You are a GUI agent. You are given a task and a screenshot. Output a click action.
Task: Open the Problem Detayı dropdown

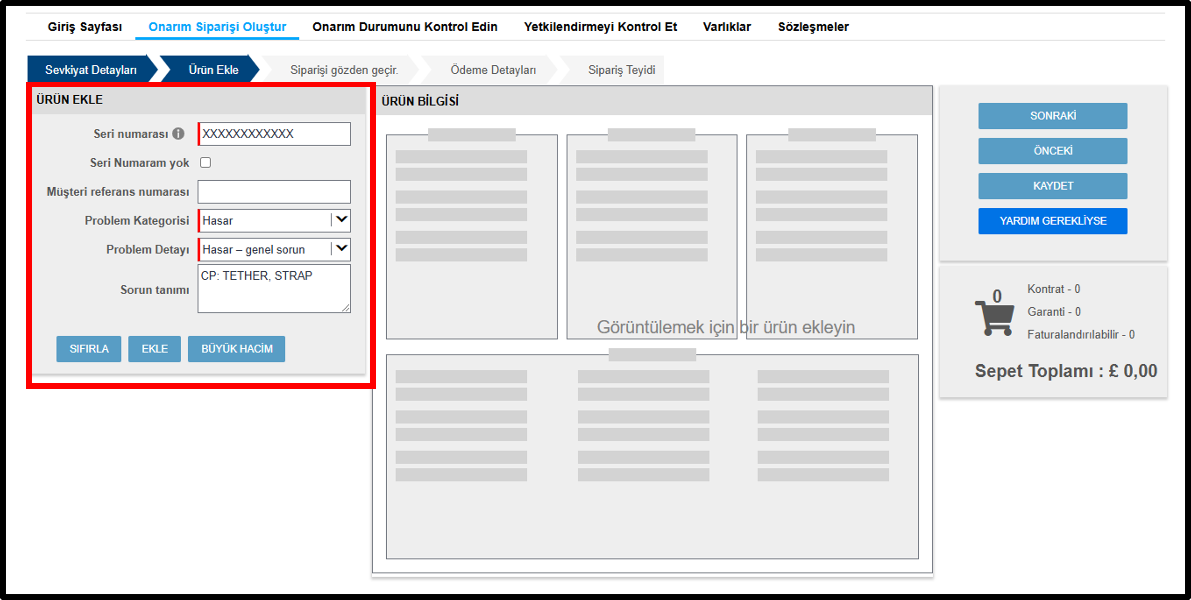click(274, 249)
